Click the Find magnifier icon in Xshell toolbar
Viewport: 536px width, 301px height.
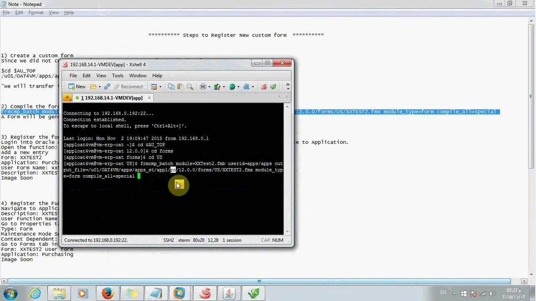[190, 87]
